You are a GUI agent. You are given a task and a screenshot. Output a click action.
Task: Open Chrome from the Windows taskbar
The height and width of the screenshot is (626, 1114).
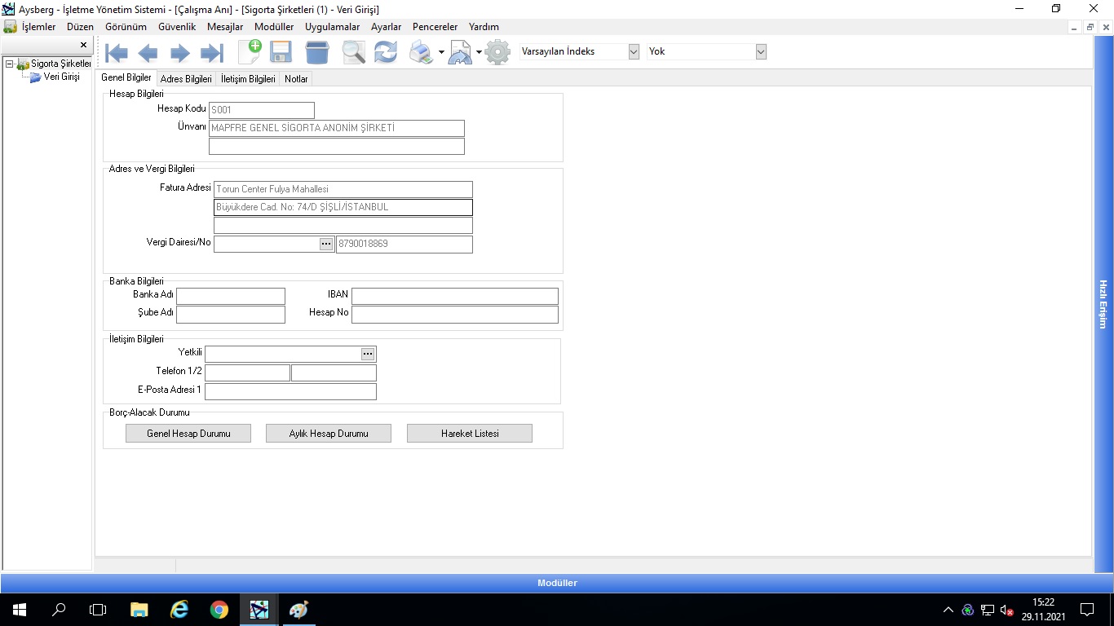tap(219, 610)
